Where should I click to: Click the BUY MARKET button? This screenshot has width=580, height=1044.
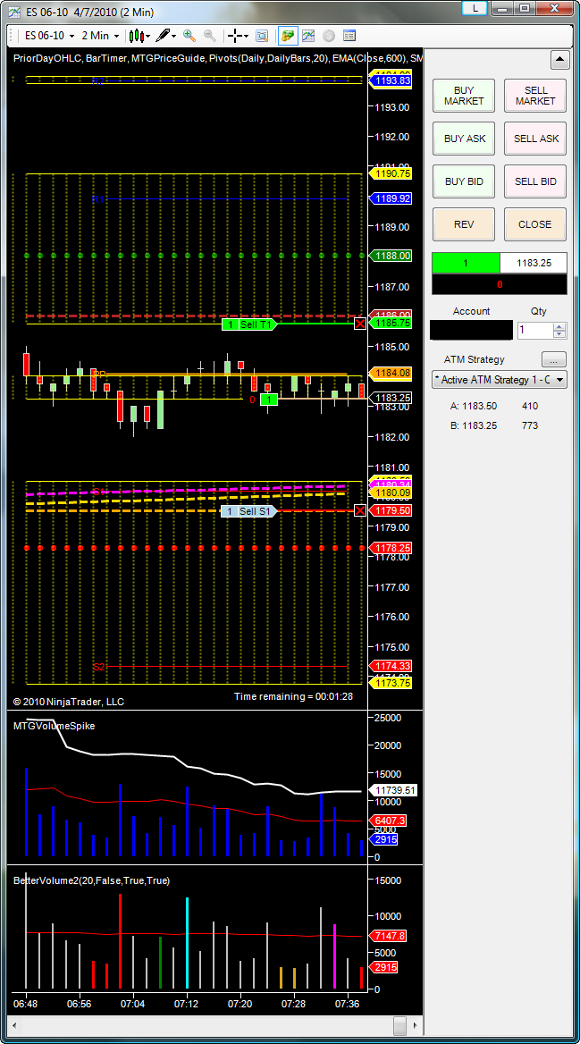[x=464, y=96]
